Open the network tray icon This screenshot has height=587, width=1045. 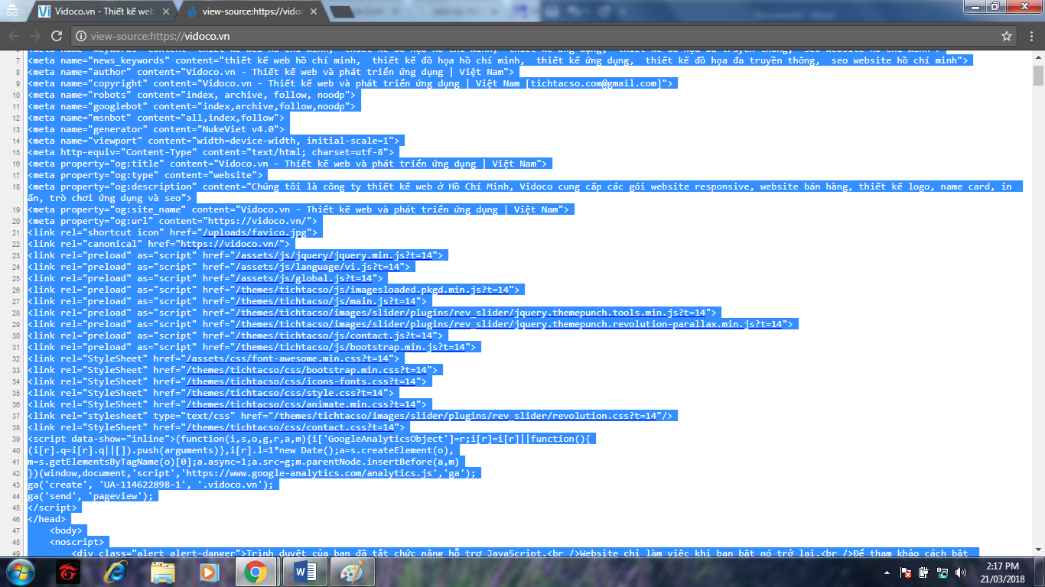[x=942, y=572]
